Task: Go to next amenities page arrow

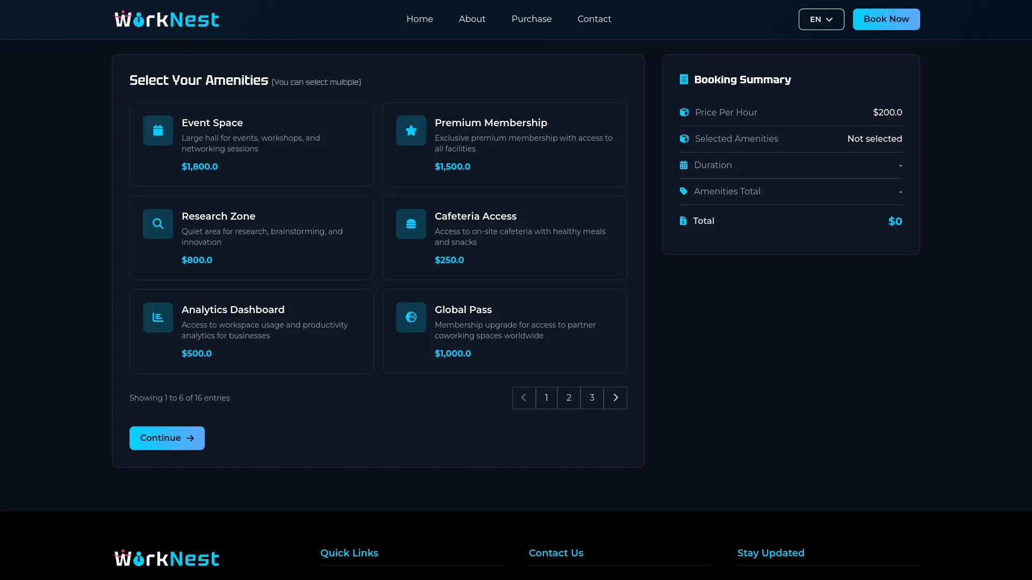Action: [x=615, y=398]
